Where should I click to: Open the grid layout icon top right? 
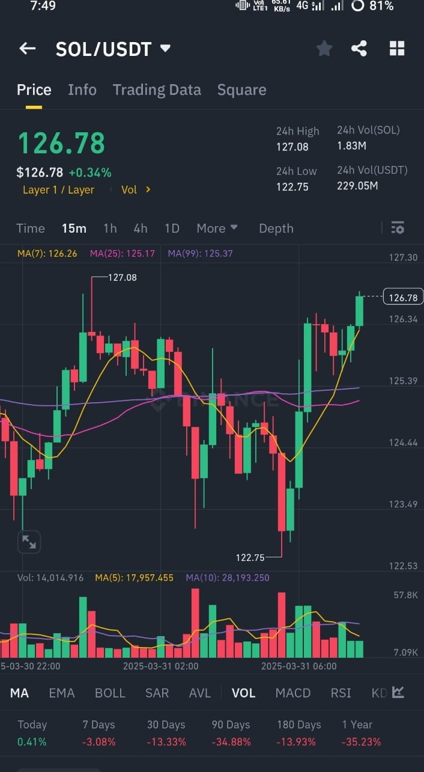(x=396, y=49)
